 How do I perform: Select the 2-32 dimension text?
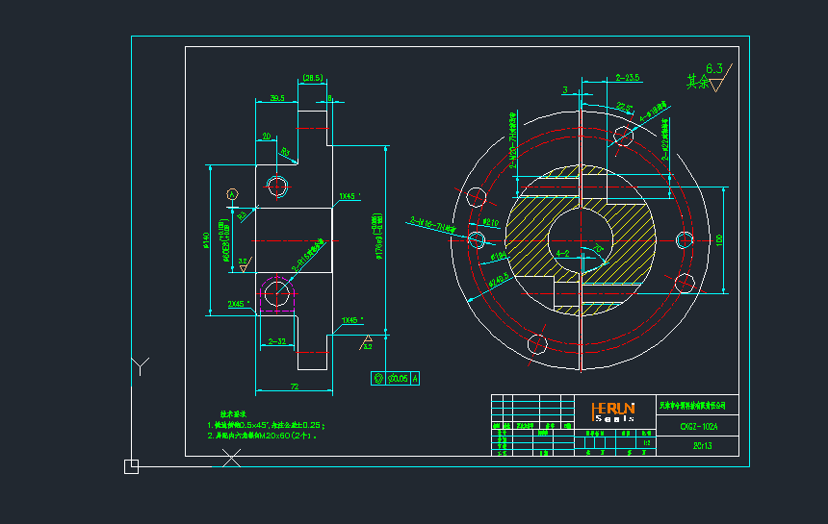click(x=277, y=340)
